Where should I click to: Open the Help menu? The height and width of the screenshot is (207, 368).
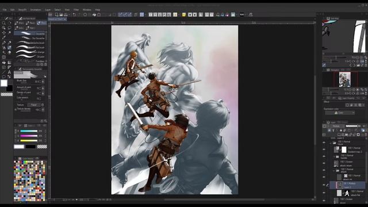click(98, 10)
